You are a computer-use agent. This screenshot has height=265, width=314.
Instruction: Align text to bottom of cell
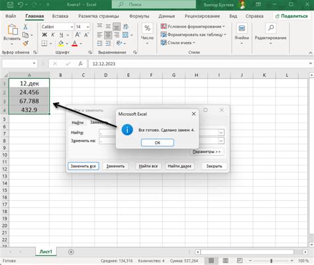[x=117, y=26]
